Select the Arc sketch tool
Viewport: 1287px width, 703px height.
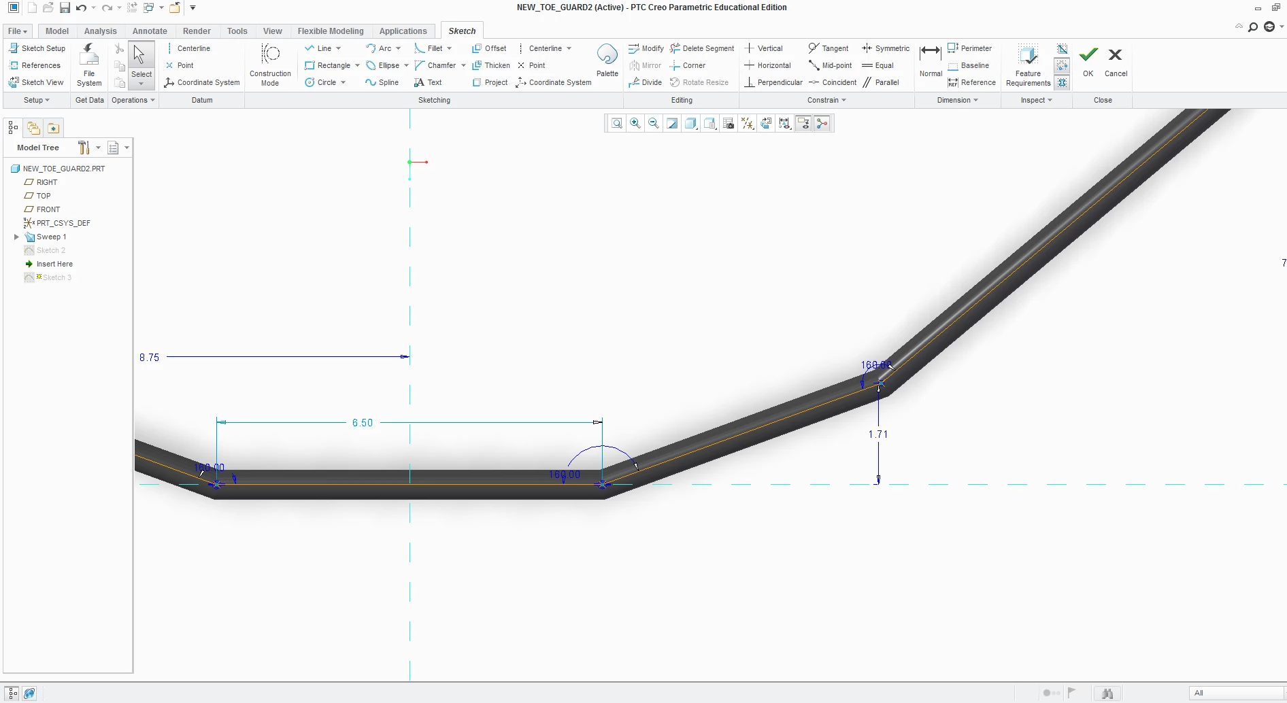(x=378, y=48)
